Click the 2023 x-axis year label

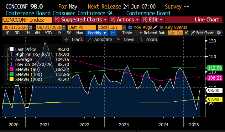pyautogui.click(x=124, y=125)
